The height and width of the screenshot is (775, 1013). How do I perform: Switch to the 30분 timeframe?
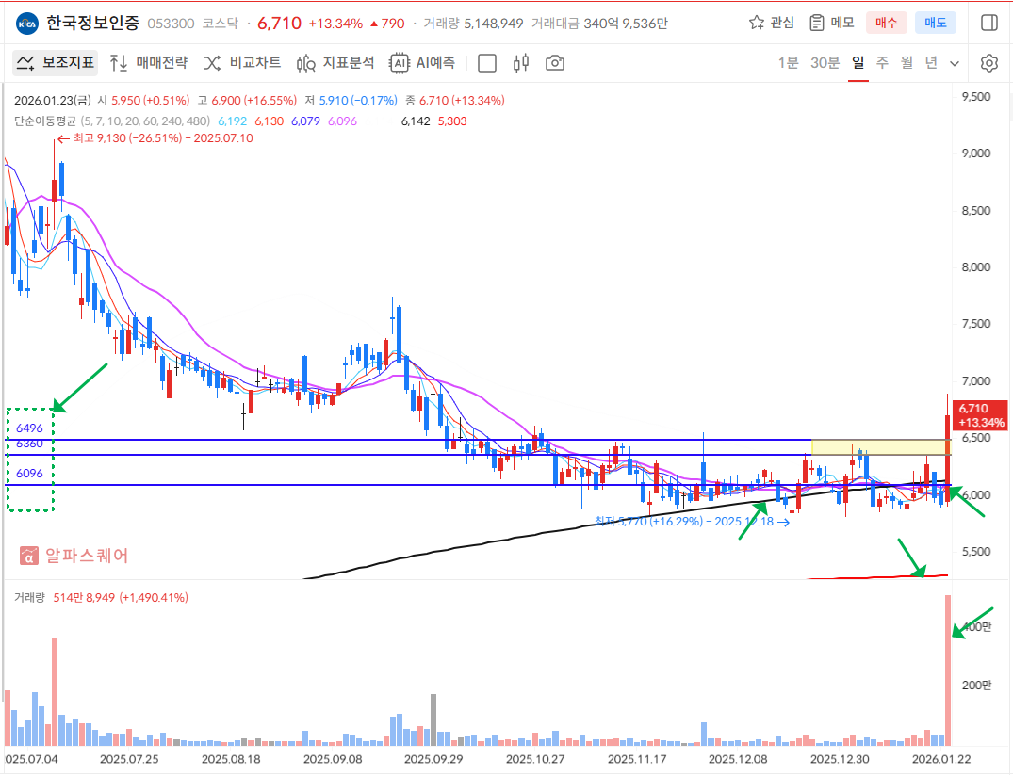coord(825,63)
